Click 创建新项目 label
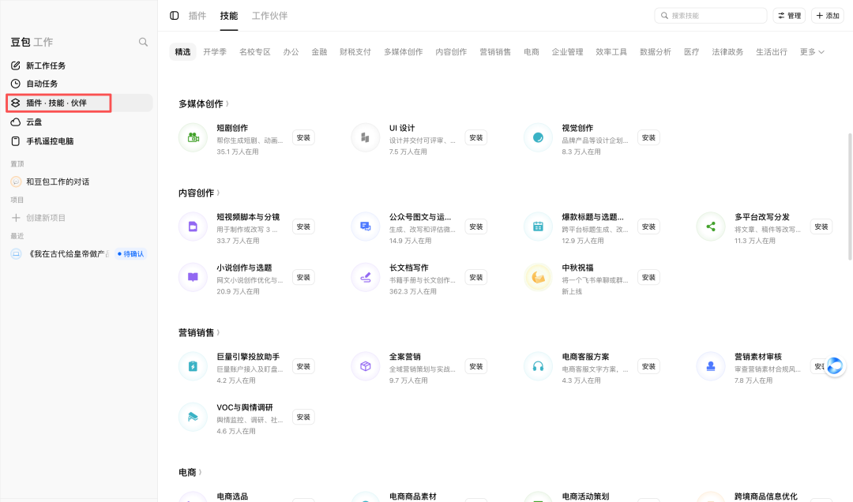This screenshot has height=502, width=853. point(46,218)
